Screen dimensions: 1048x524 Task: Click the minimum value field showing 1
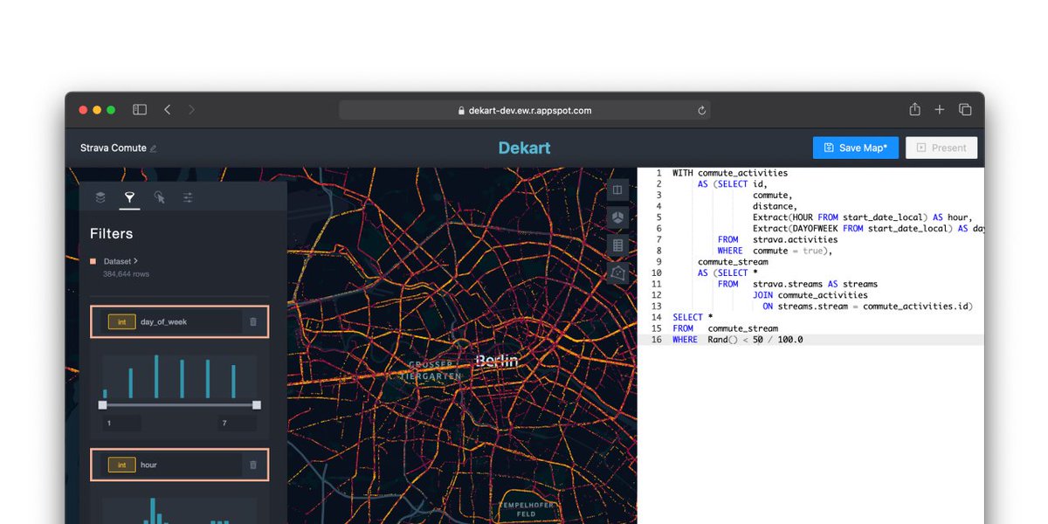121,423
